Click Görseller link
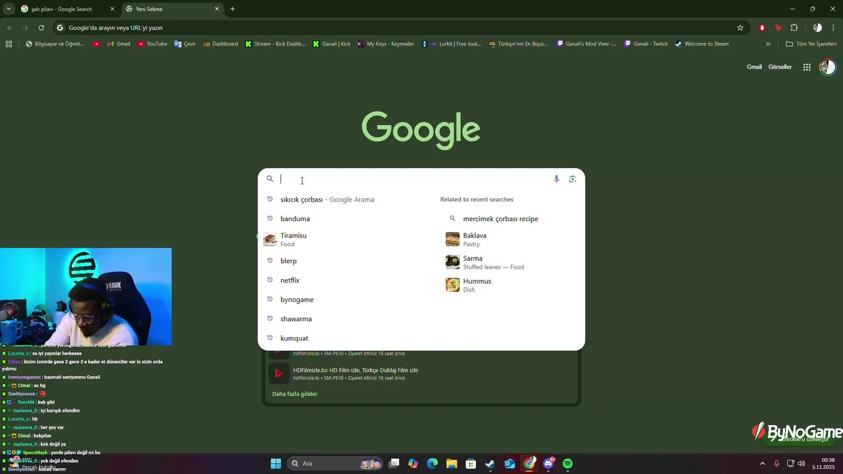843x474 pixels. [x=780, y=67]
